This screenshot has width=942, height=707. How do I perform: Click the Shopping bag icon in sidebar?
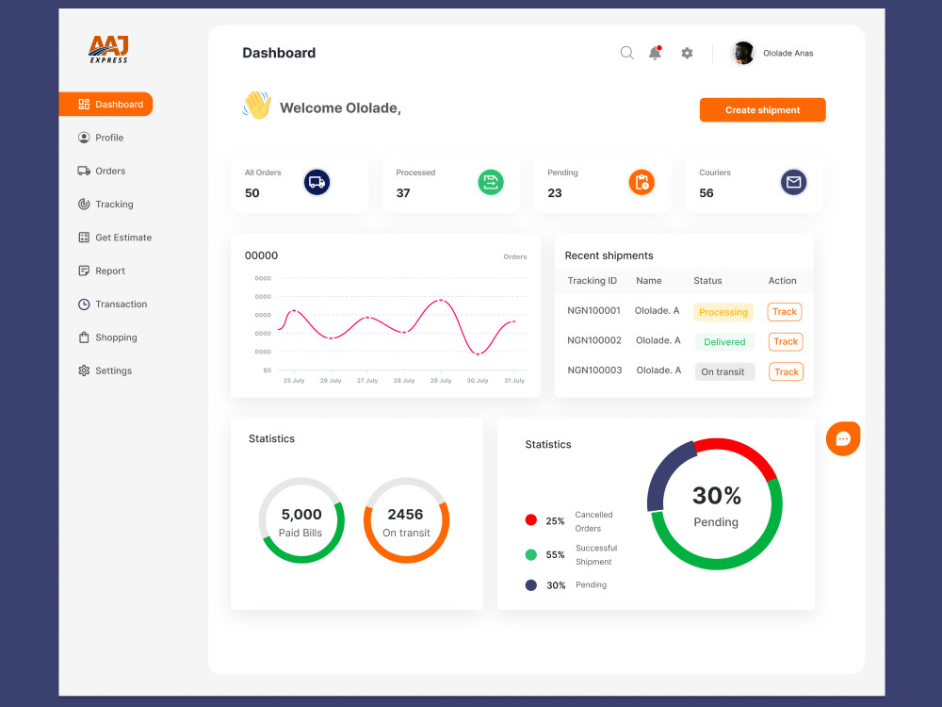pos(84,337)
